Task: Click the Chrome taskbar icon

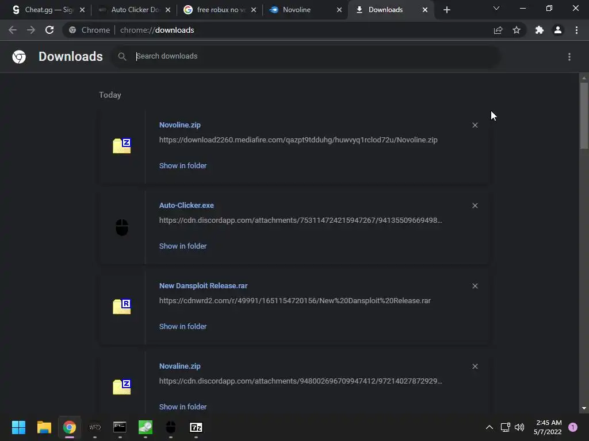Action: click(x=70, y=427)
